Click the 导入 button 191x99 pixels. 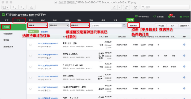pyautogui.click(x=172, y=26)
